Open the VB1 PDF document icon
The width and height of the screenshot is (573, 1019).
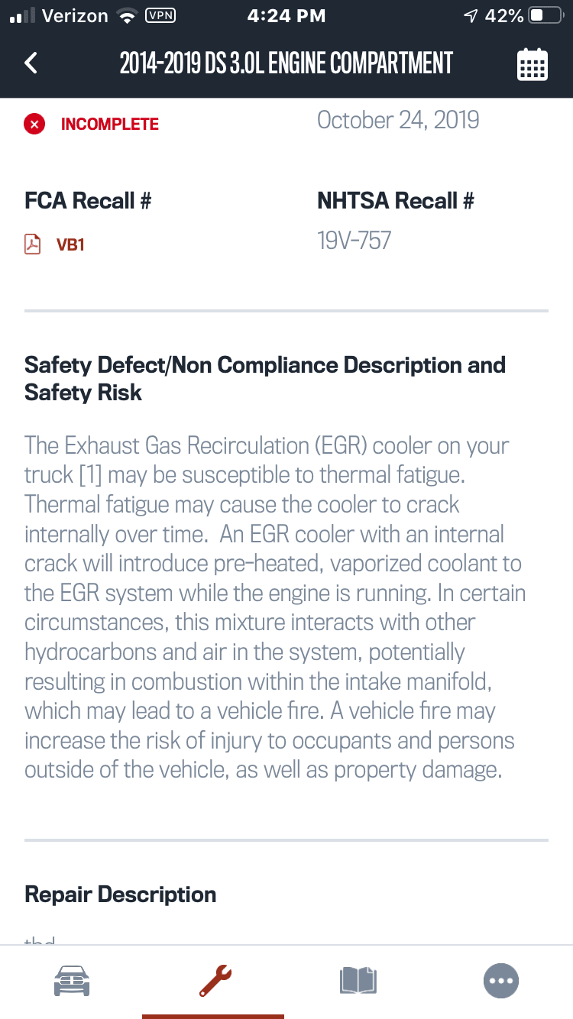point(32,244)
